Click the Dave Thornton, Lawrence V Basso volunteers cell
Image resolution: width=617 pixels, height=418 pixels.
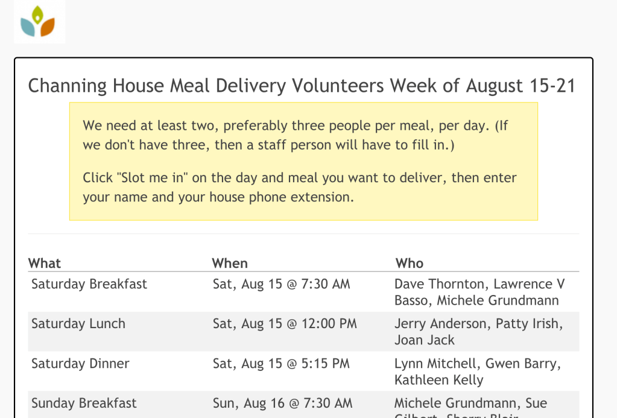coord(479,292)
